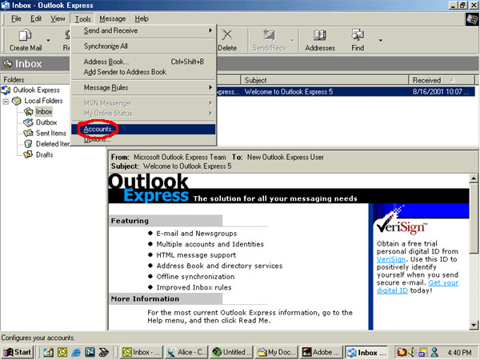The height and width of the screenshot is (360, 480).
Task: Choose Send and Receive submenu
Action: [x=143, y=30]
